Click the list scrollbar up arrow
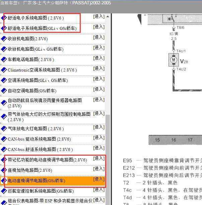The width and height of the screenshot is (202, 205). point(108,16)
